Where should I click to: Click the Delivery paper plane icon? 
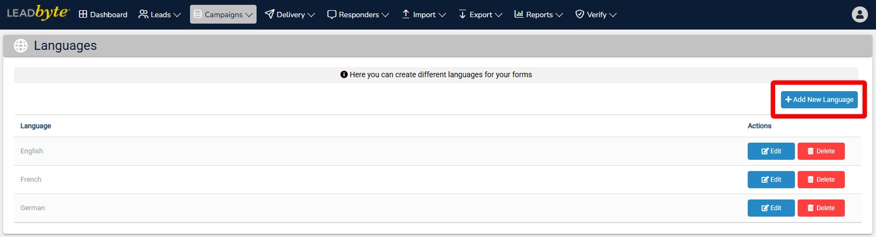269,14
